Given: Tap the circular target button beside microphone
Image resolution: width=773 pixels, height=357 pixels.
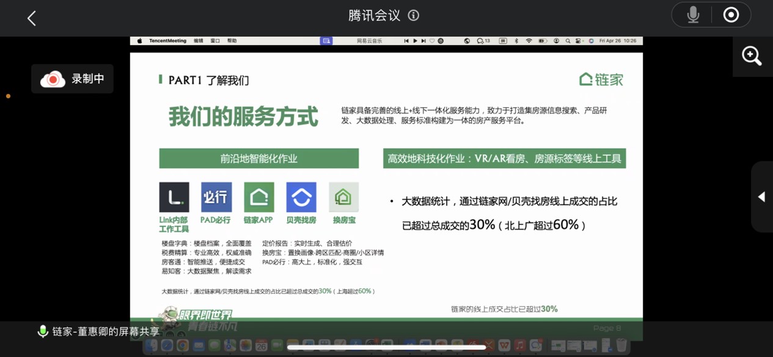Looking at the screenshot, I should (731, 15).
